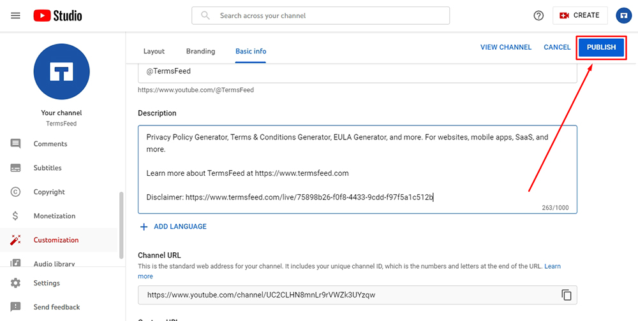Switch to the Layout tab
This screenshot has width=638, height=321.
(x=154, y=51)
